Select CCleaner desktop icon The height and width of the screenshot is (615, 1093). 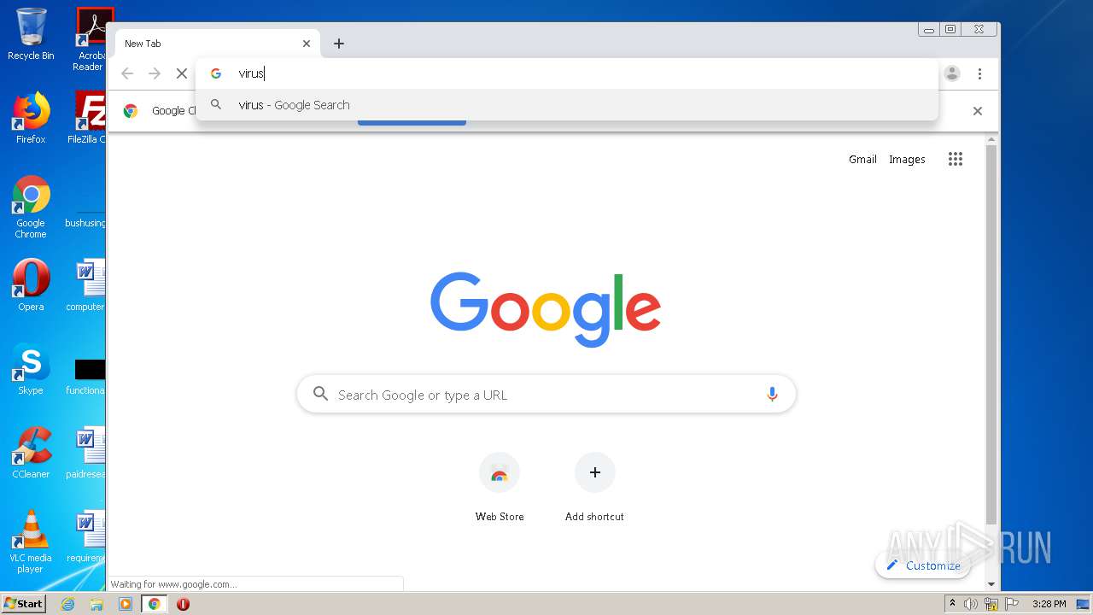[x=31, y=453]
